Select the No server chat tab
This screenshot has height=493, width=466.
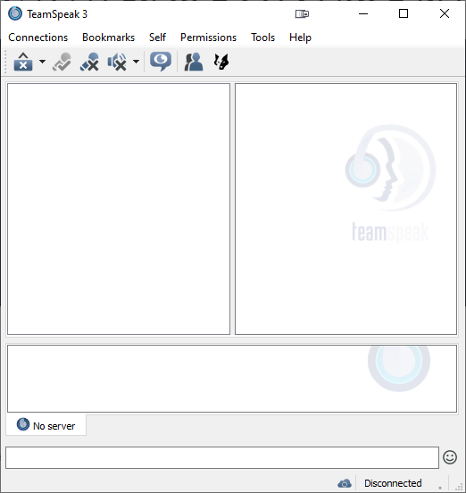point(46,425)
